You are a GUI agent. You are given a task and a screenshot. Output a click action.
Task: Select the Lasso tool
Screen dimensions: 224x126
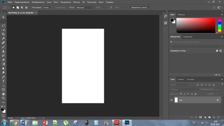(x=3, y=26)
